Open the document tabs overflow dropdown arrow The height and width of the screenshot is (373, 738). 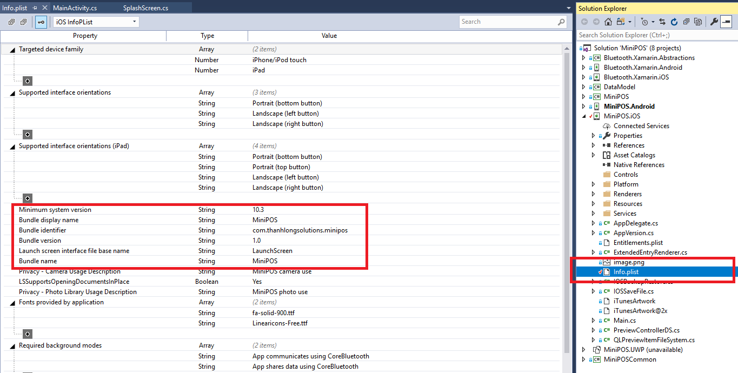(x=569, y=8)
